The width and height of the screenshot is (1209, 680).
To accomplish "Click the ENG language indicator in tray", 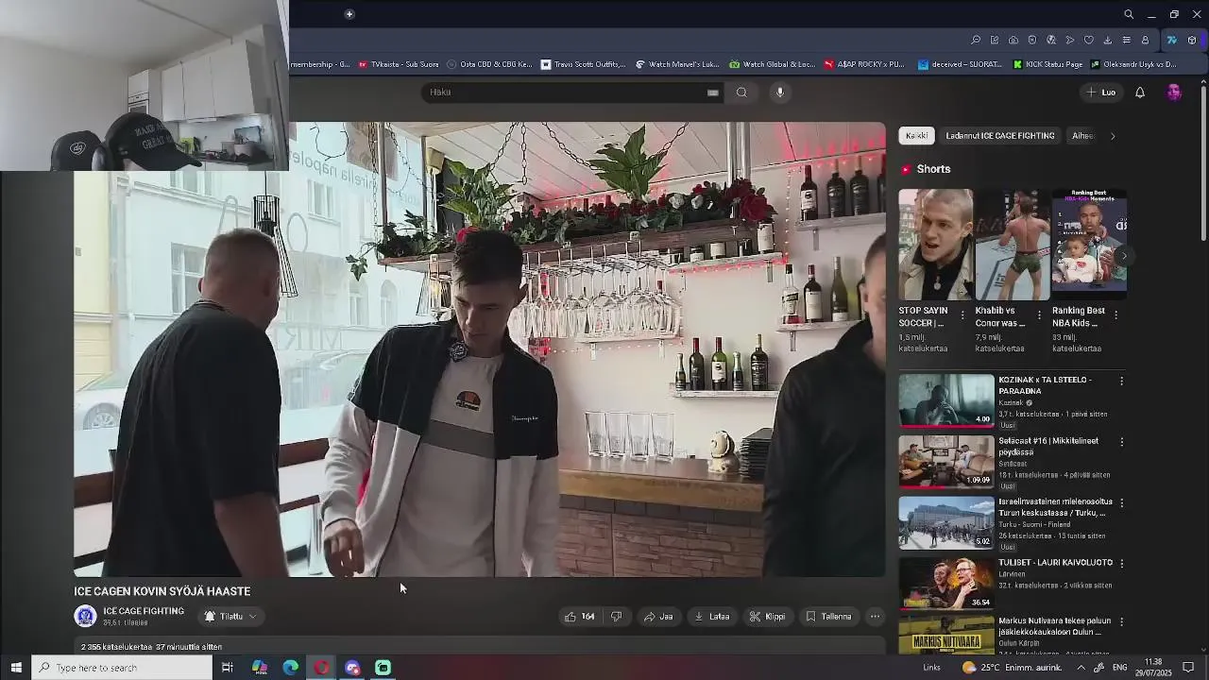I will coord(1120,668).
